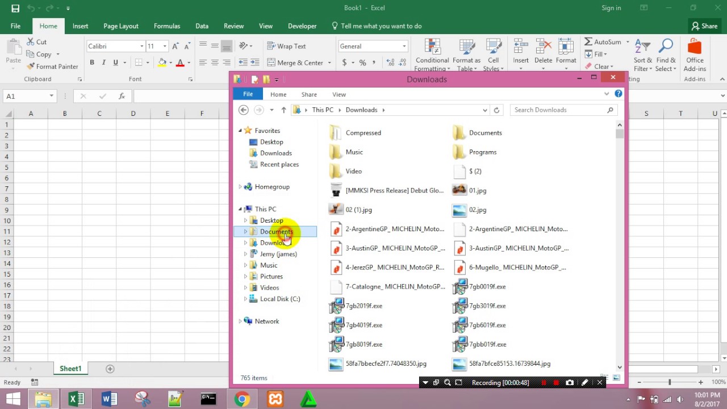Adjust the Excel zoom slider

pyautogui.click(x=670, y=382)
